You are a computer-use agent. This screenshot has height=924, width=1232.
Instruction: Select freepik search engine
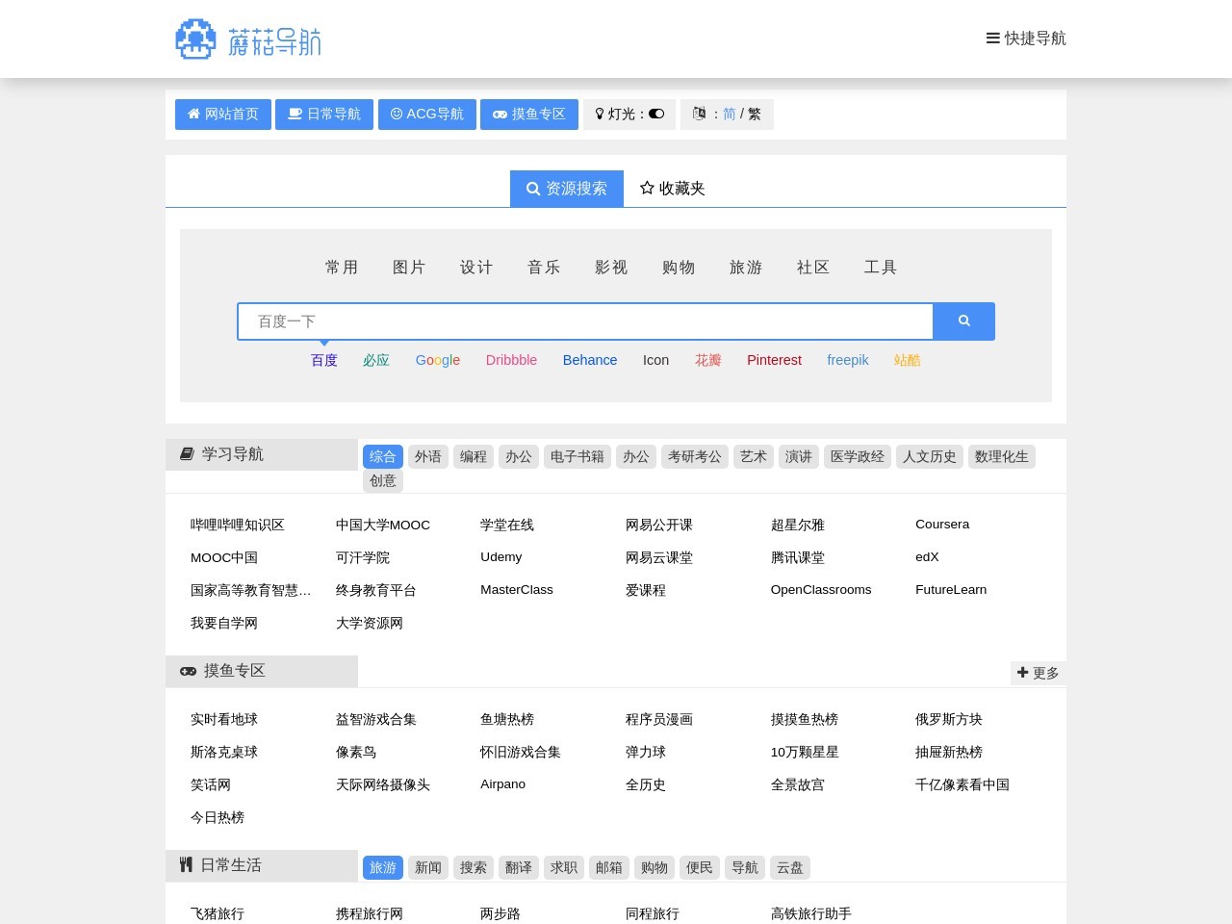(x=848, y=360)
